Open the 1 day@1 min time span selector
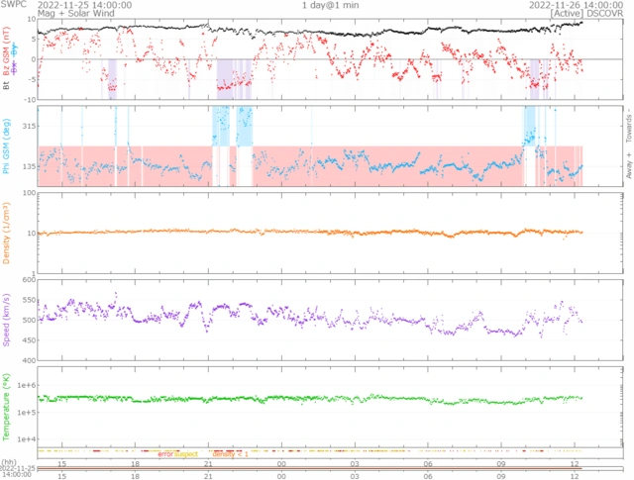This screenshot has width=634, height=480. pos(330,5)
